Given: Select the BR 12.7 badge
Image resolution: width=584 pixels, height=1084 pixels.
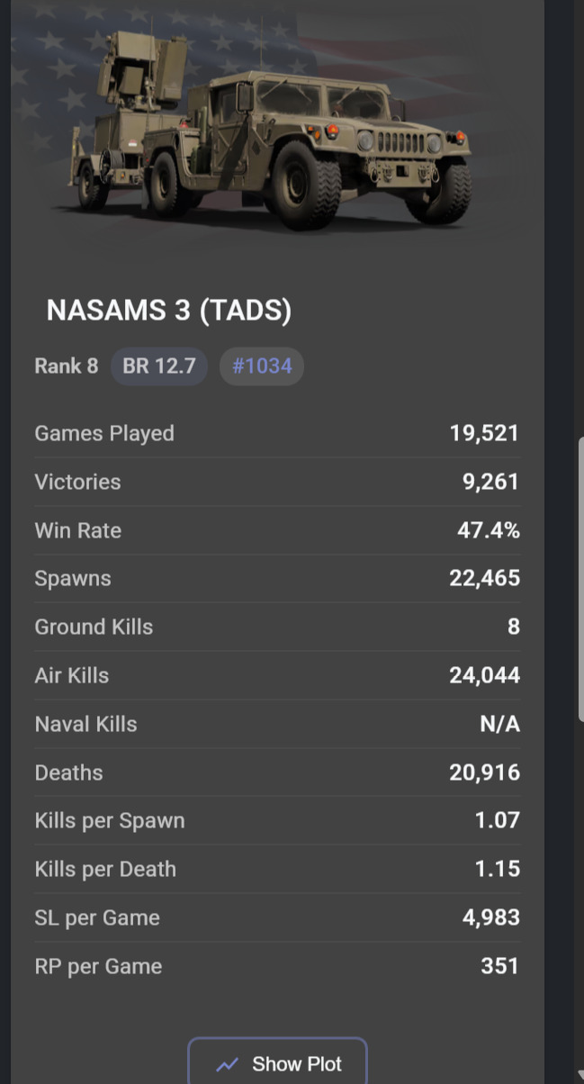Looking at the screenshot, I should (x=159, y=366).
